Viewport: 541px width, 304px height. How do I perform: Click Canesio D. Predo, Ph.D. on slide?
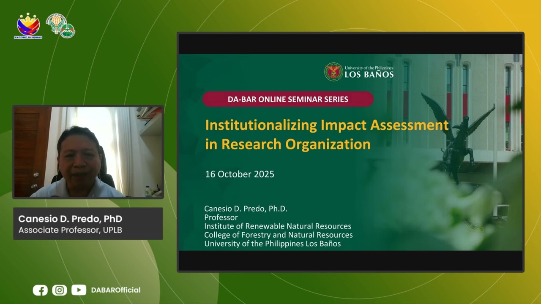(246, 209)
